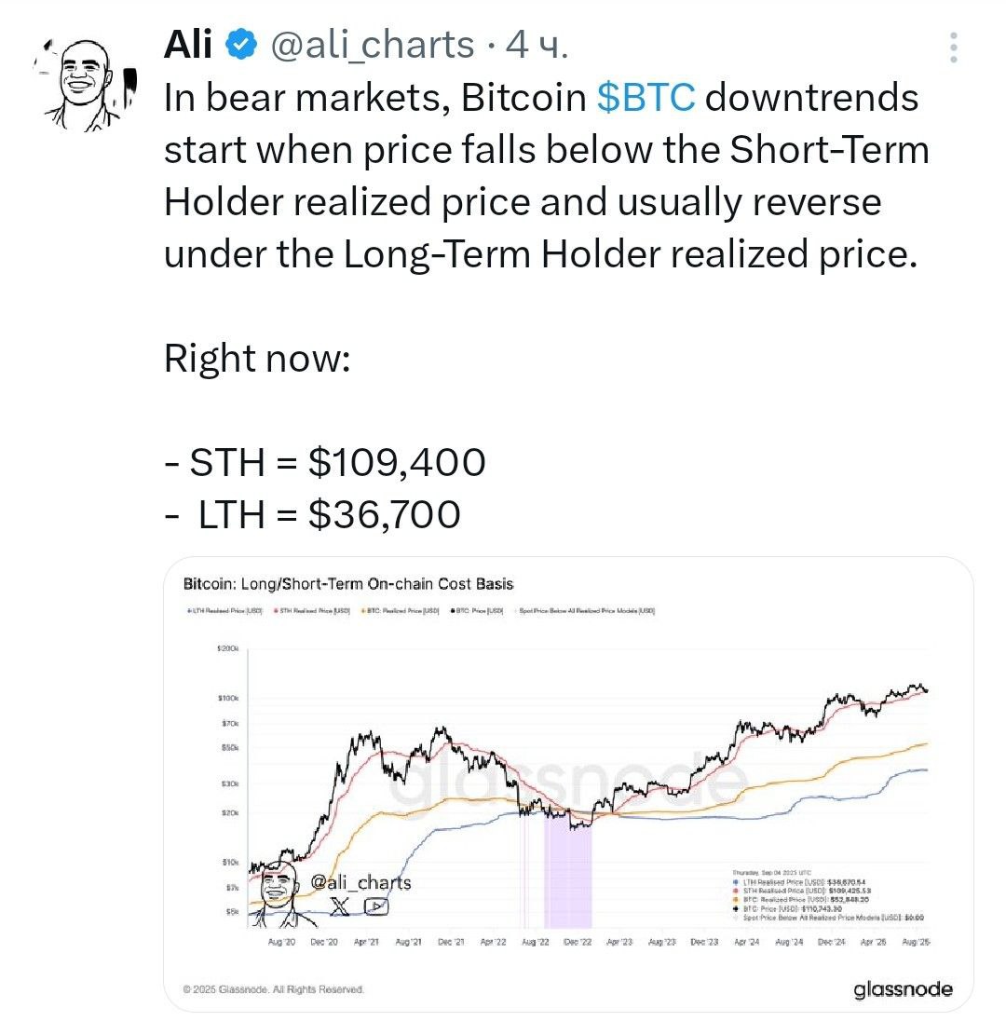
Task: Click the $BTC cashtag link
Action: click(646, 97)
